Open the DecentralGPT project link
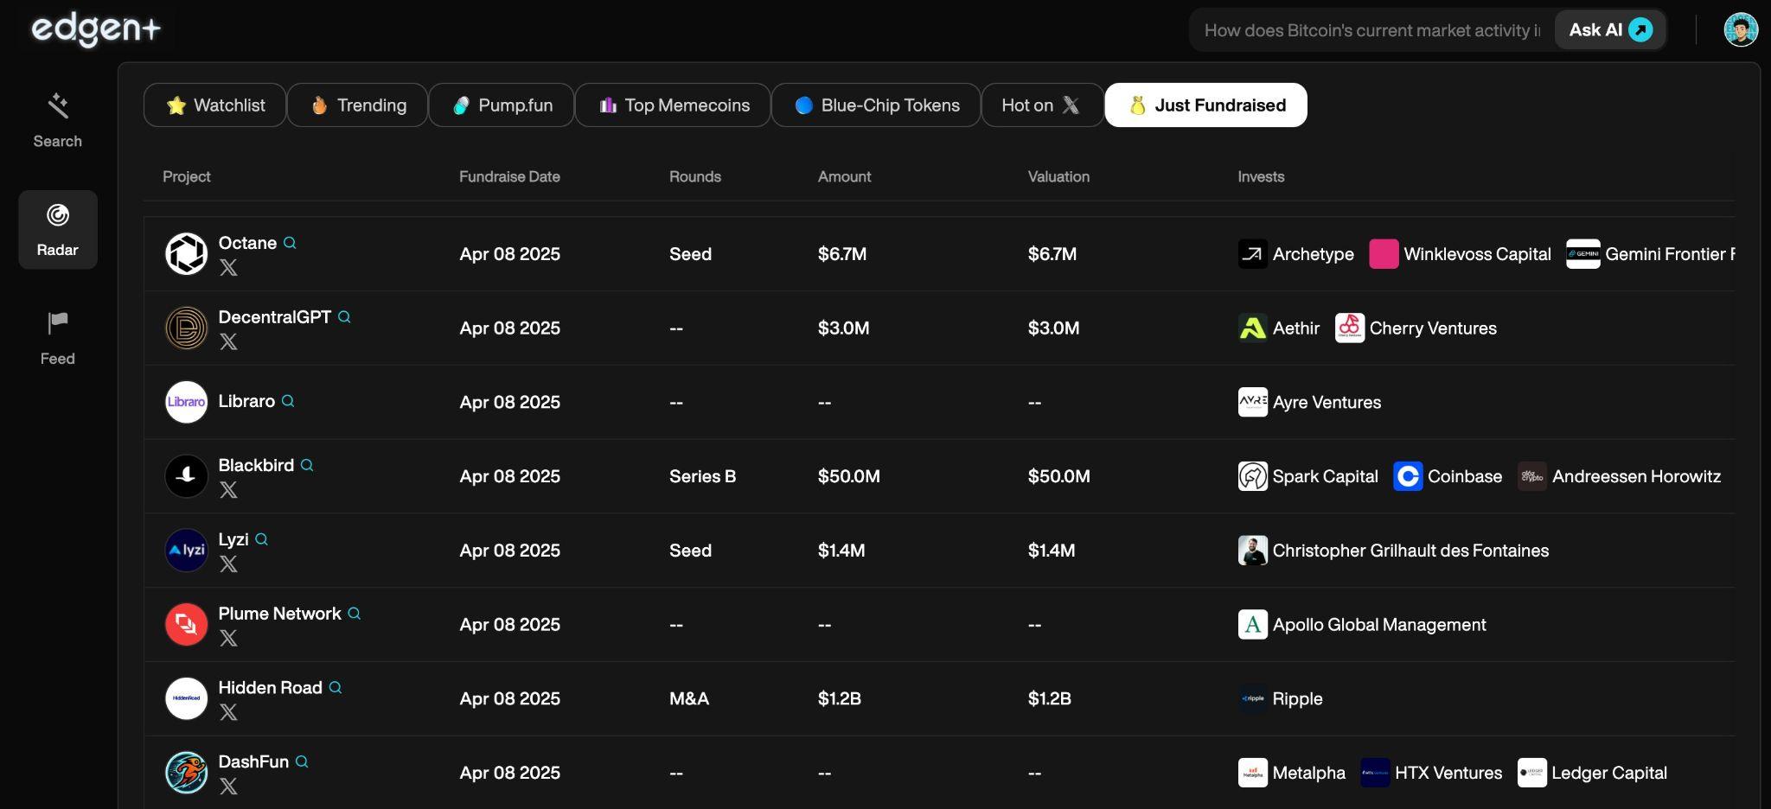Screen dimensions: 1771x809 coord(274,317)
